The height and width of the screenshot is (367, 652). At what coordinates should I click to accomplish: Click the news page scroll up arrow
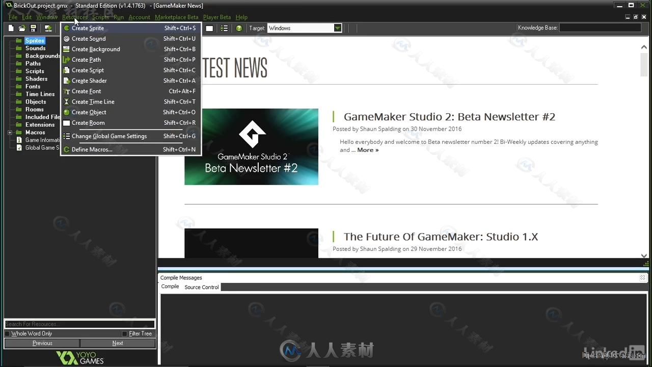pyautogui.click(x=644, y=47)
